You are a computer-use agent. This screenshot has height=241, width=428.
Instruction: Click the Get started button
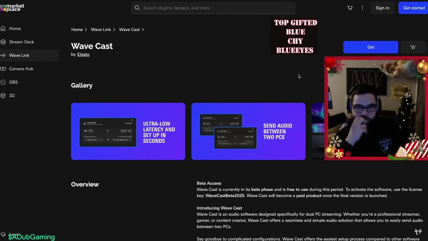pos(414,8)
